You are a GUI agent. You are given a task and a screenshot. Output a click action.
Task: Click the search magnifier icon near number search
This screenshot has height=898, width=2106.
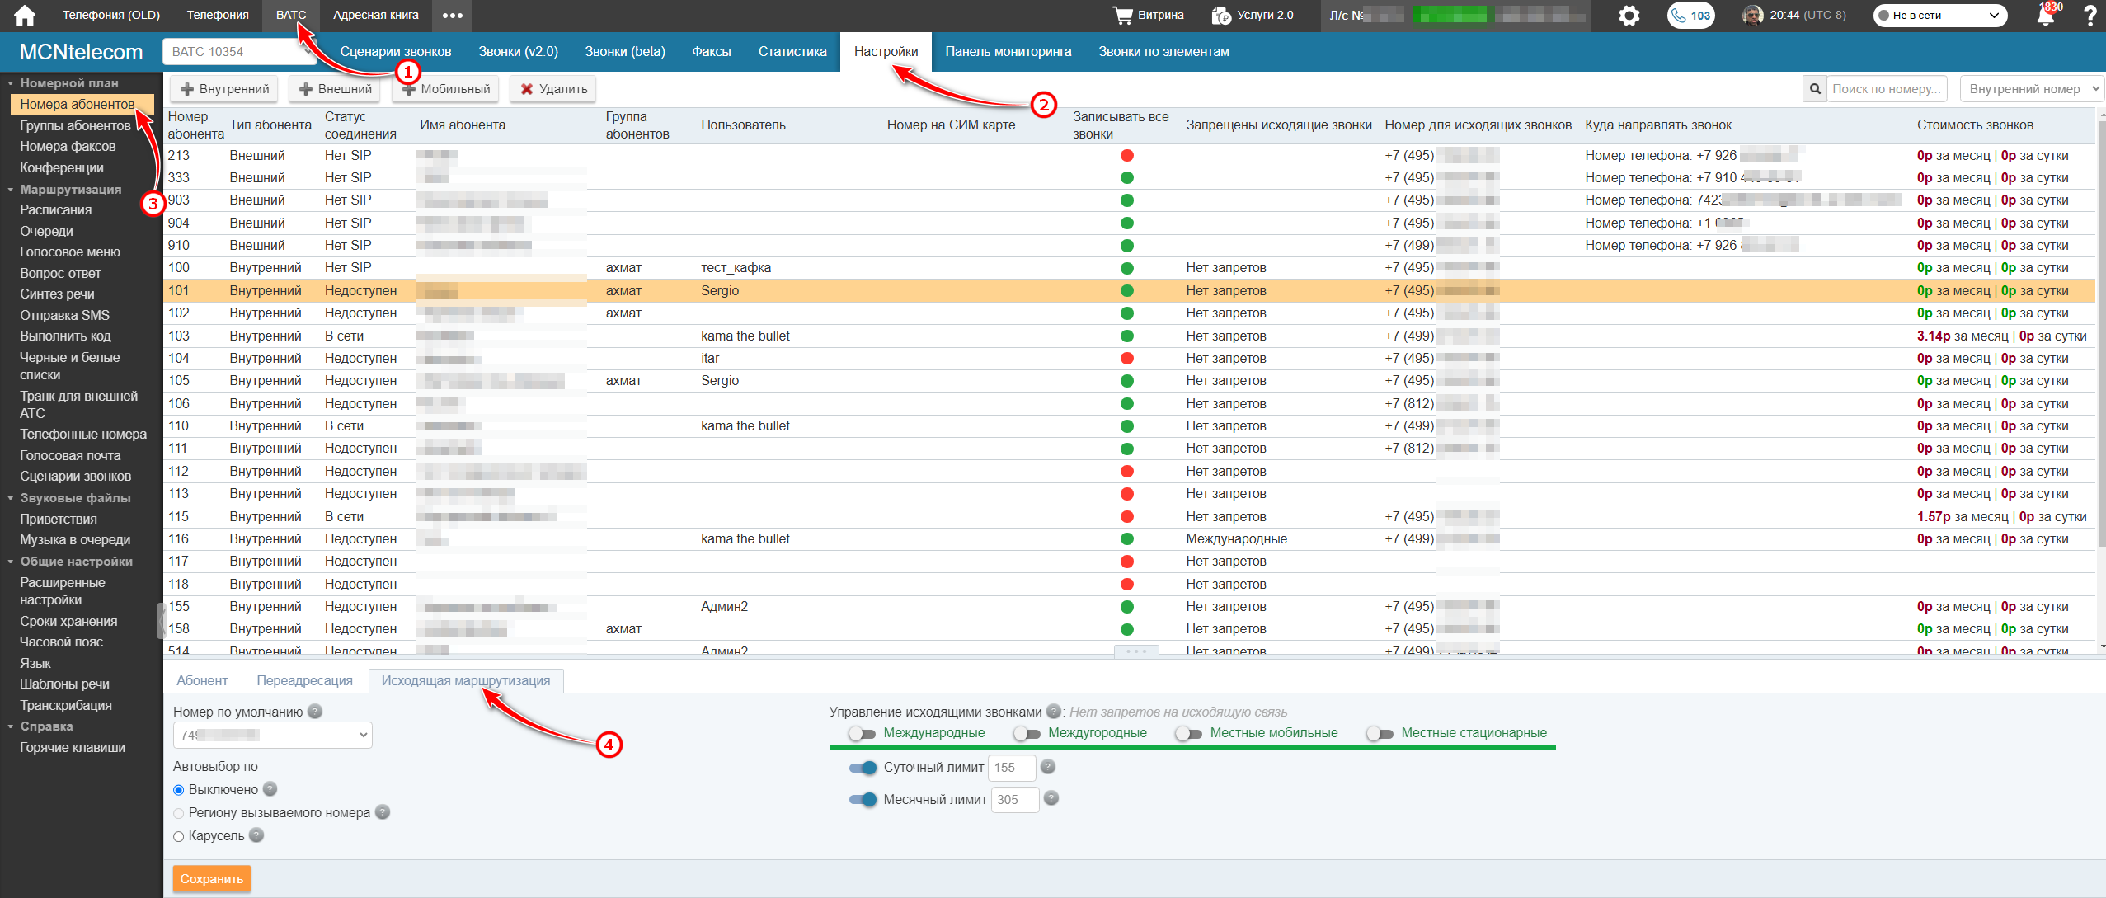1814,89
